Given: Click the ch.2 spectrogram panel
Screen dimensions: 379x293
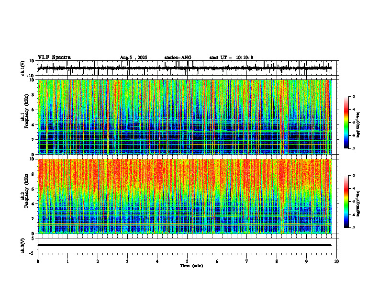Looking at the screenshot, I should (185, 196).
